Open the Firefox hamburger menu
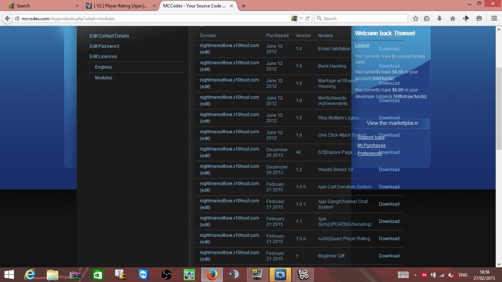Image resolution: width=502 pixels, height=282 pixels. [x=494, y=19]
